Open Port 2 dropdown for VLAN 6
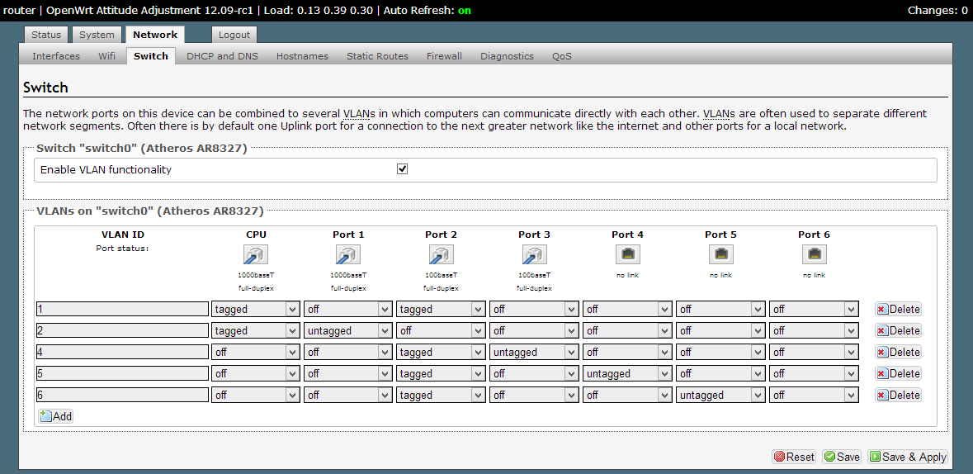Image resolution: width=973 pixels, height=474 pixels. tap(442, 395)
